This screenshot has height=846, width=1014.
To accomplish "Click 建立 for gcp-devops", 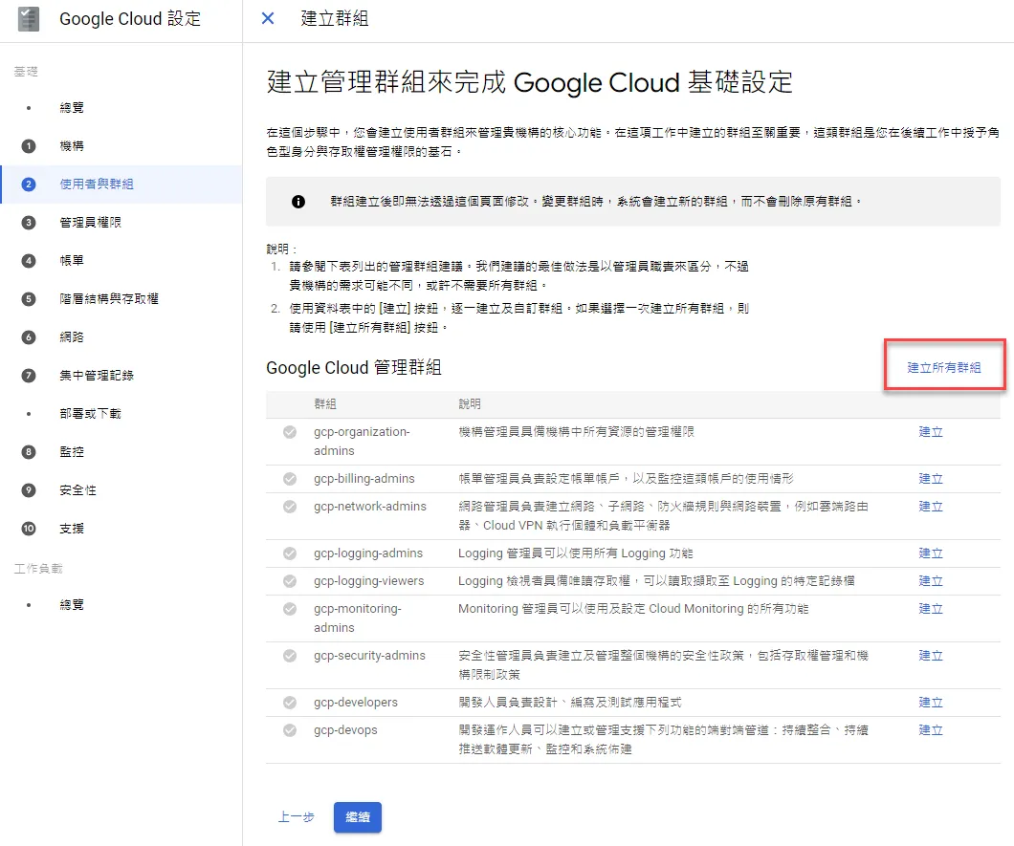I will (x=931, y=730).
